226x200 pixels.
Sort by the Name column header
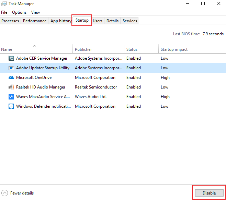[36, 49]
